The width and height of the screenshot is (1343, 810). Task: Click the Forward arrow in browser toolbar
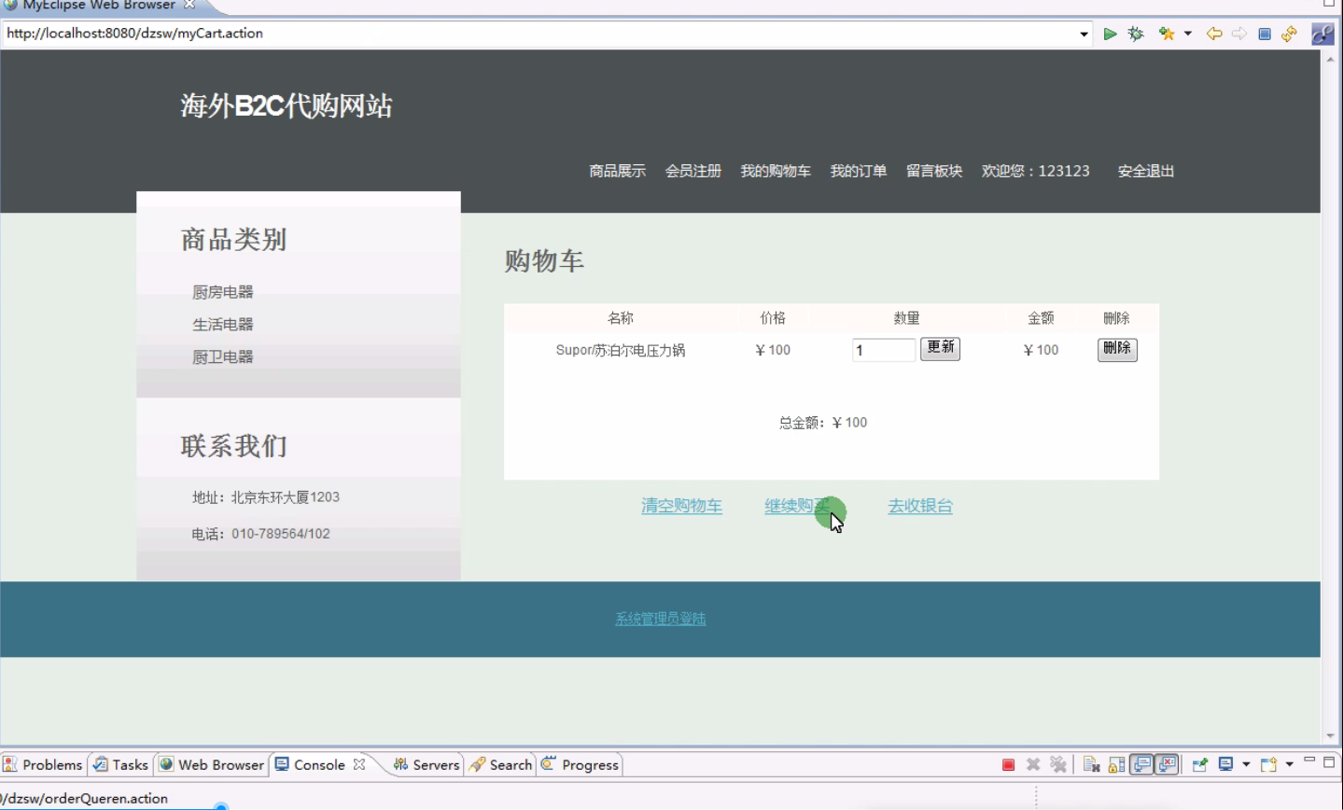point(1239,34)
